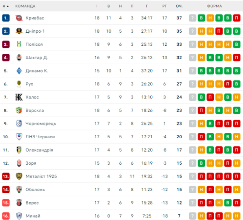The width and height of the screenshot is (243, 220).
Task: Open the Полісся team page link
Action: click(x=34, y=44)
